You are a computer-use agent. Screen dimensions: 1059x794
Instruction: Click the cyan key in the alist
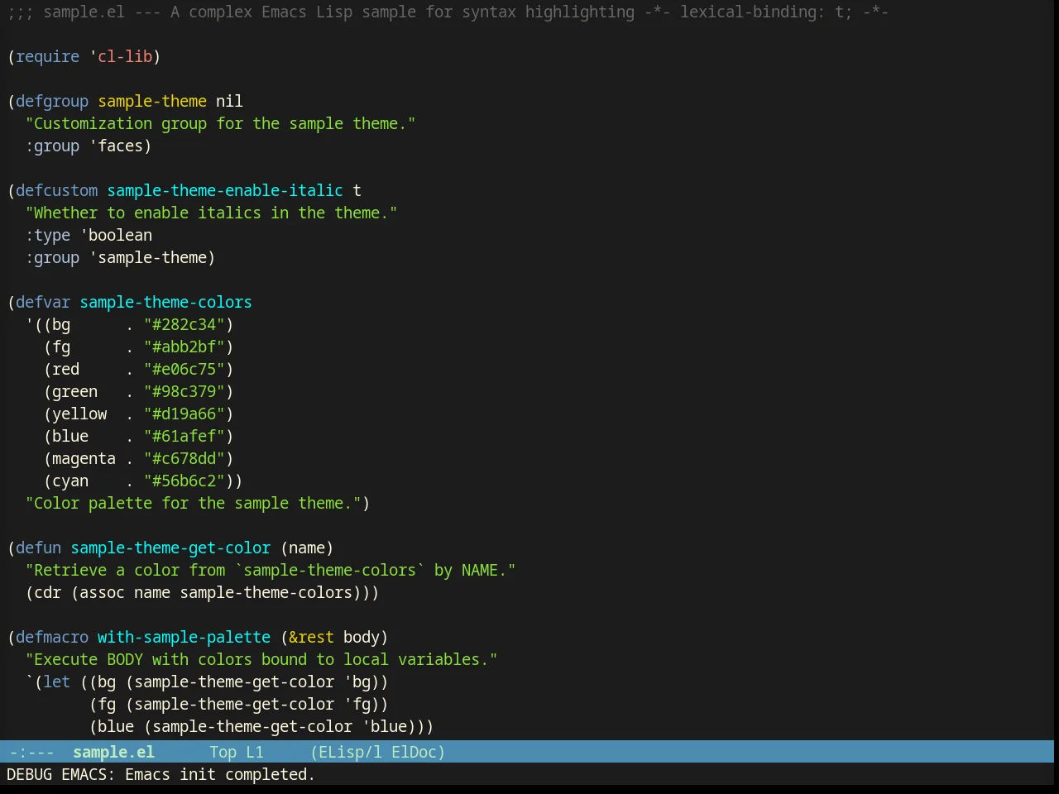pos(70,481)
